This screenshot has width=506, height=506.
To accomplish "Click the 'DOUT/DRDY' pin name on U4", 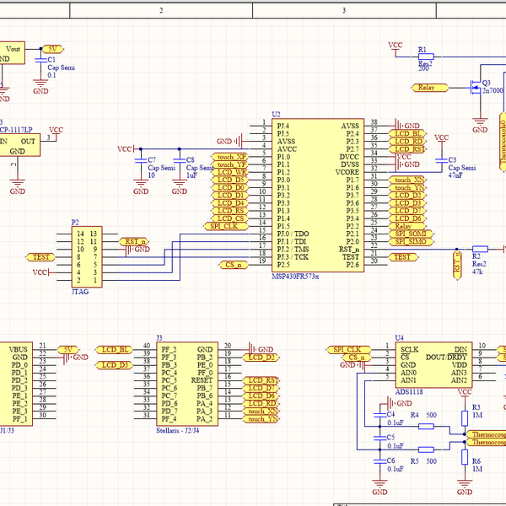I will tap(446, 358).
